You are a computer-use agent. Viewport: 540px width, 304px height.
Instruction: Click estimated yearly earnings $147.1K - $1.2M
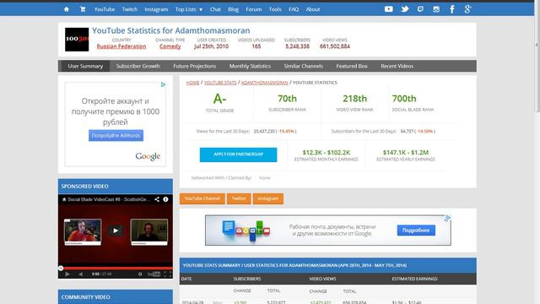(x=406, y=152)
